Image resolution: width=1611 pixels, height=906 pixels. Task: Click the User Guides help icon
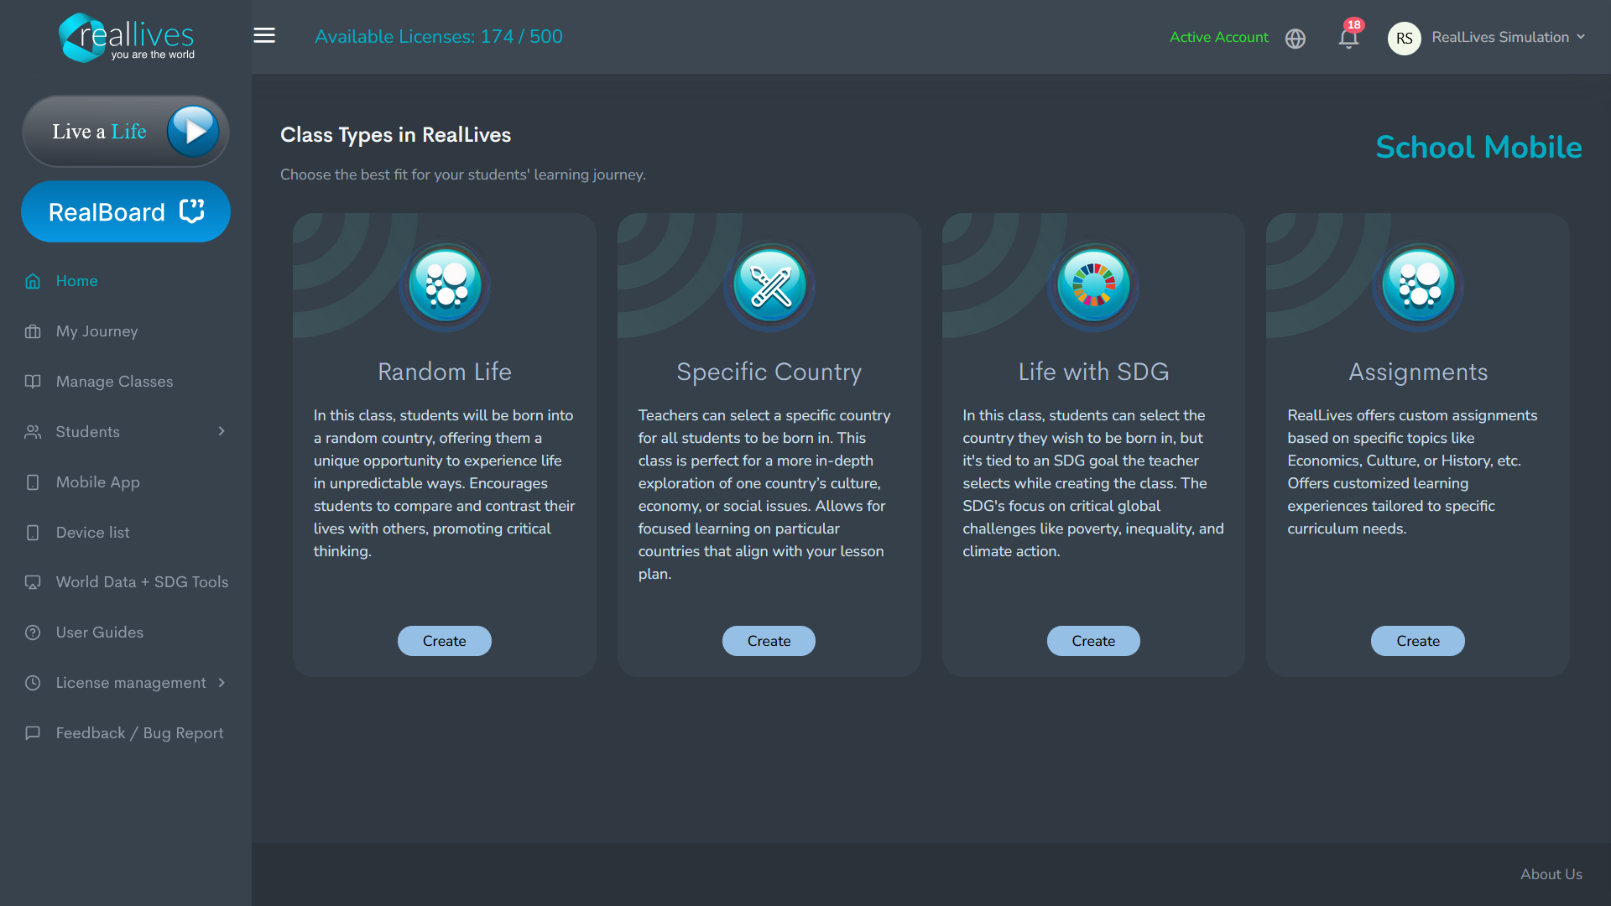point(33,633)
